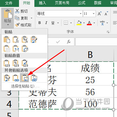117x117 pixels.
Task: Choose Keep Source Formatting paste option
Action: (x=34, y=40)
